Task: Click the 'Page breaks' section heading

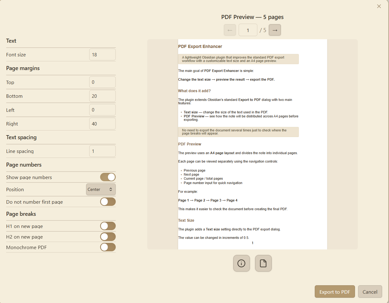Action: [21, 214]
